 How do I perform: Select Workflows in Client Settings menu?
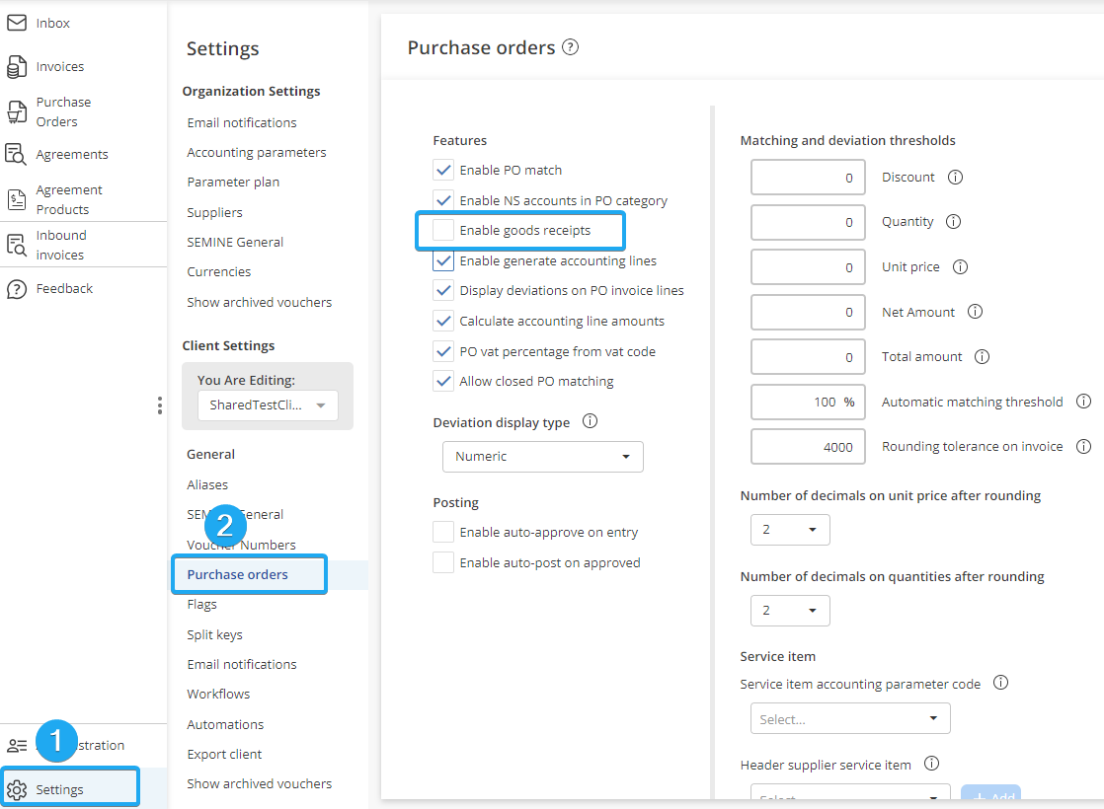click(x=218, y=694)
